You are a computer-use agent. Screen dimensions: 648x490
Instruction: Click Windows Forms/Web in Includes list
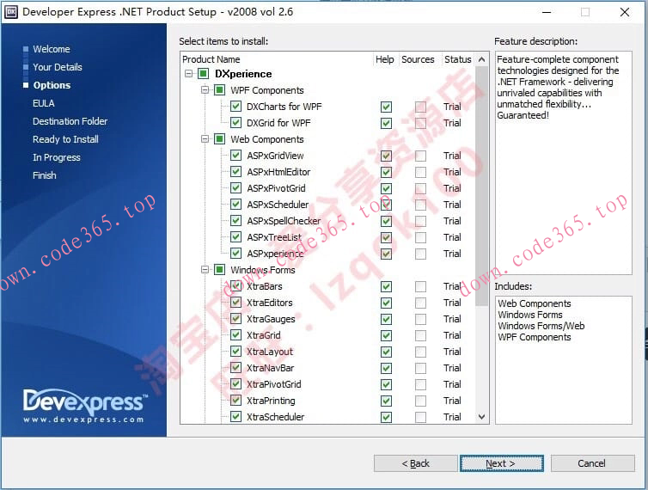(x=541, y=326)
